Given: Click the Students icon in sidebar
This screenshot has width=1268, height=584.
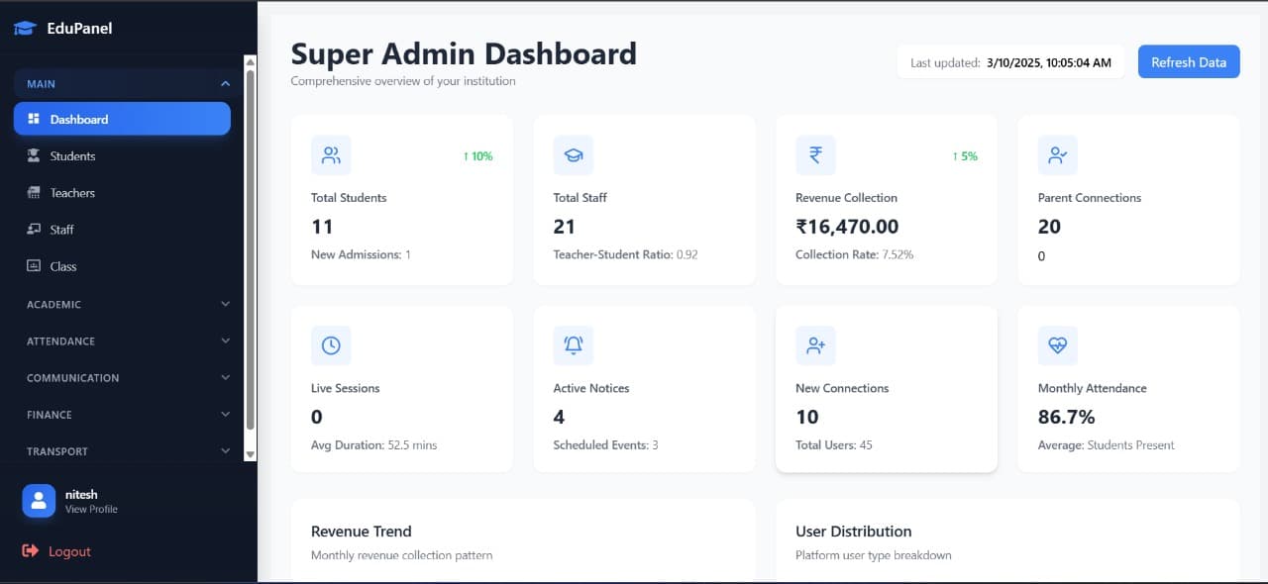Looking at the screenshot, I should [x=33, y=155].
